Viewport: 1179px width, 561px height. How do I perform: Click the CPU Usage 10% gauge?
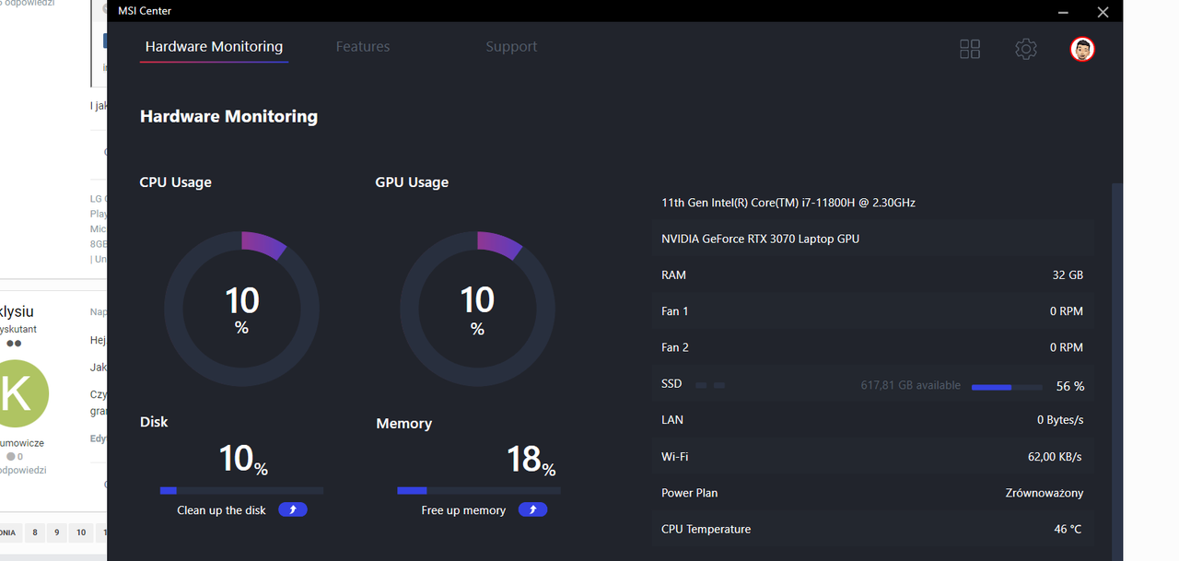point(242,309)
